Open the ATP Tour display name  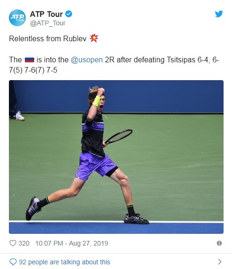tap(46, 14)
